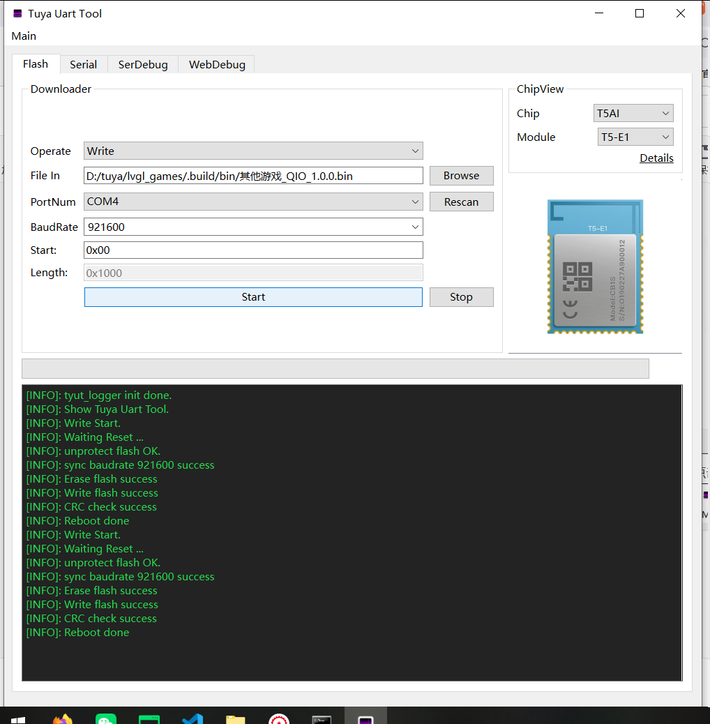The image size is (710, 724).
Task: Click the 'Downloader' group label
Action: 61,89
